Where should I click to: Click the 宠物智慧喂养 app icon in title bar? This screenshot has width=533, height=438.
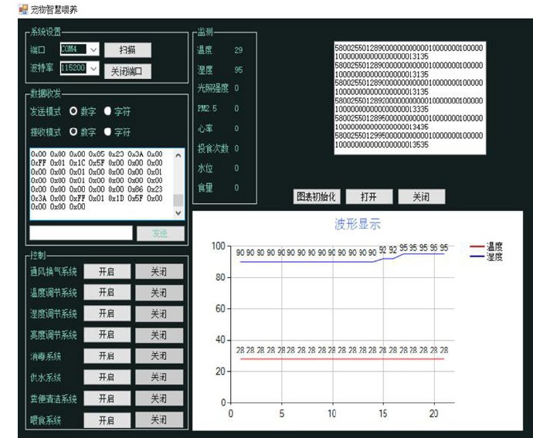pos(23,9)
